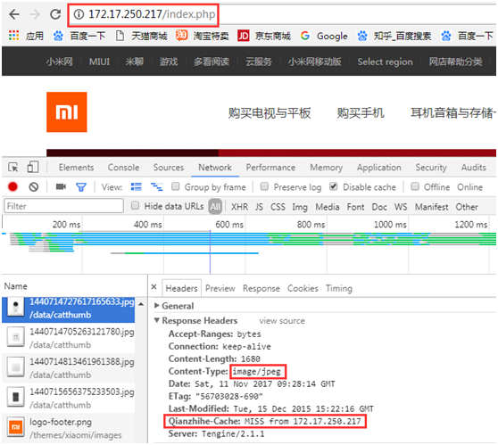The height and width of the screenshot is (445, 498).
Task: Click the red record network log button
Action: click(x=12, y=186)
